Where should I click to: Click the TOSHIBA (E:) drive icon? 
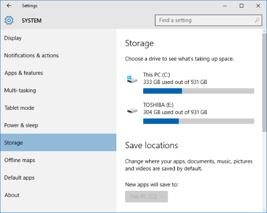(x=132, y=110)
